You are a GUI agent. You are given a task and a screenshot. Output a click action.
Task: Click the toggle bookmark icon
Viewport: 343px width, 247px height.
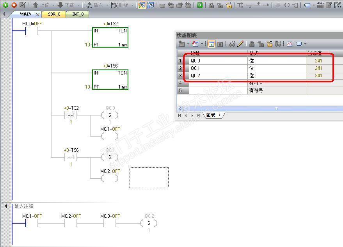pos(162,5)
